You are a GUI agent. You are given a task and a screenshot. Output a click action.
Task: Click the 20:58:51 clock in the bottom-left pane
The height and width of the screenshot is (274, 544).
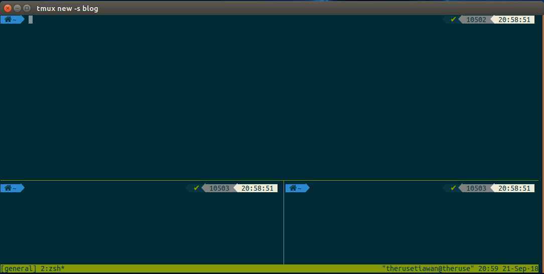point(257,188)
